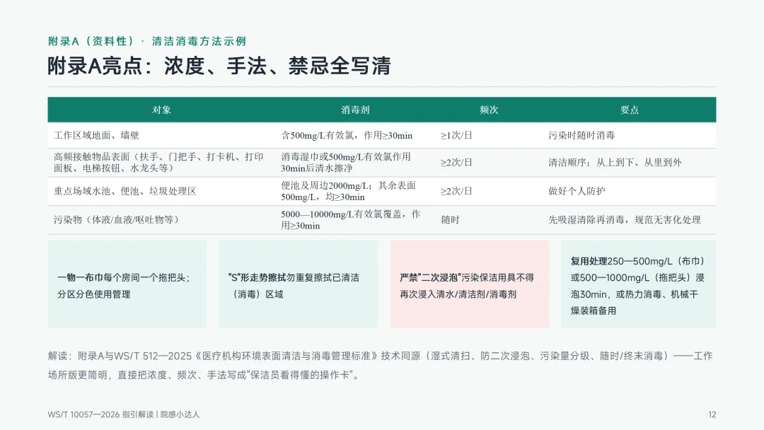Click the footer 'WS/T 10057—2026 指引解读 | 院感小达人'
764x430 pixels.
[124, 414]
